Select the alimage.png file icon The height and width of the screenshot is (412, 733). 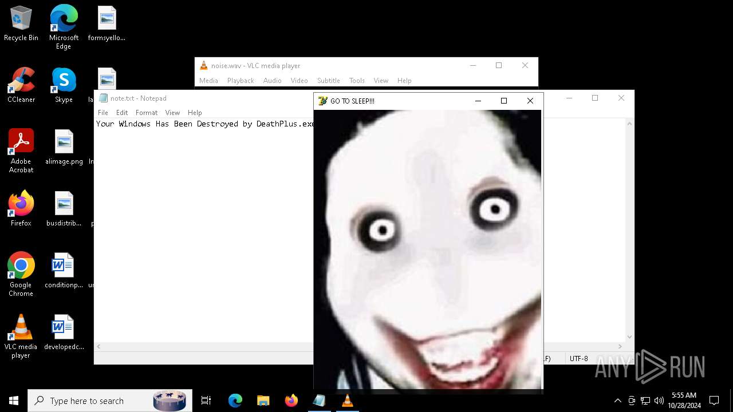coord(64,148)
